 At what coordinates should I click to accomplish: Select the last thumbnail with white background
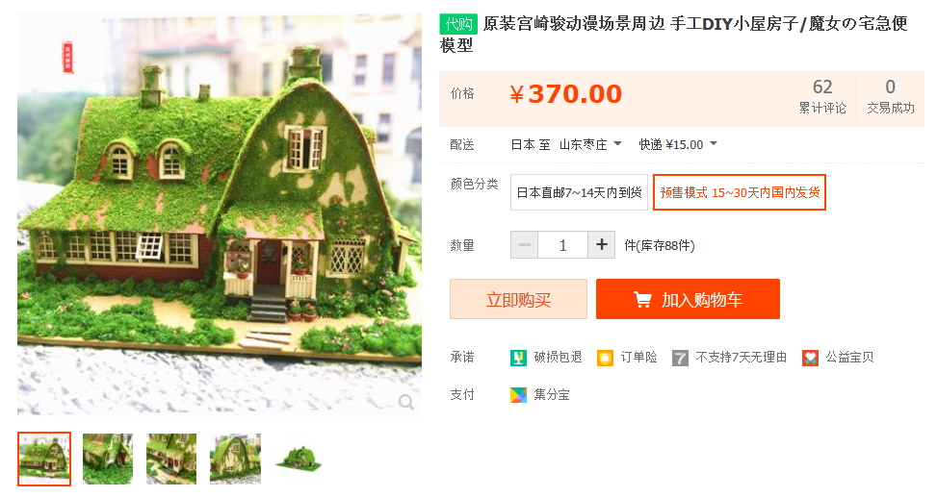tap(299, 459)
